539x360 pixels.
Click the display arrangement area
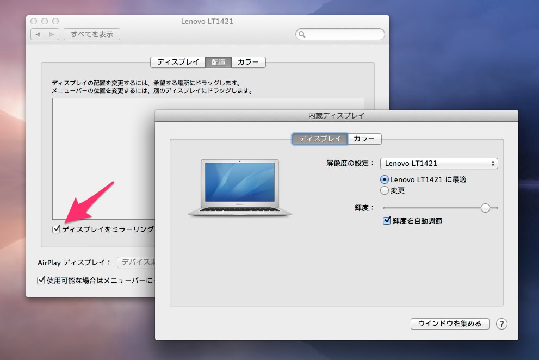(103, 158)
